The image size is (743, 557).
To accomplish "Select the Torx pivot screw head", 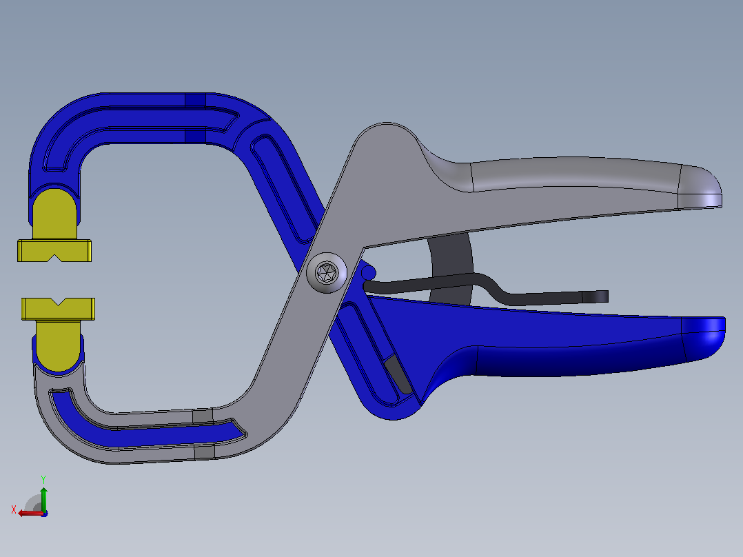I will 327,273.
